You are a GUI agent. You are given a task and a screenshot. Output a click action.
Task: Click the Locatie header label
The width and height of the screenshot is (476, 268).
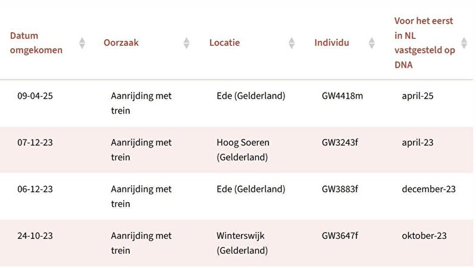tap(224, 43)
